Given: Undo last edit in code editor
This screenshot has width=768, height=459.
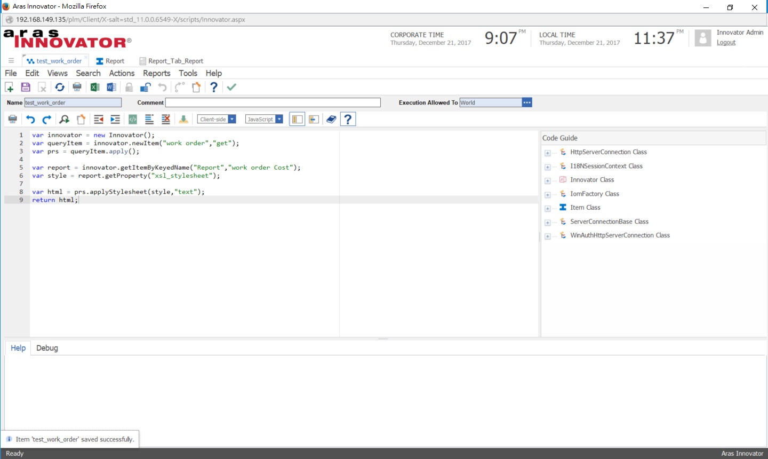Looking at the screenshot, I should click(x=30, y=119).
